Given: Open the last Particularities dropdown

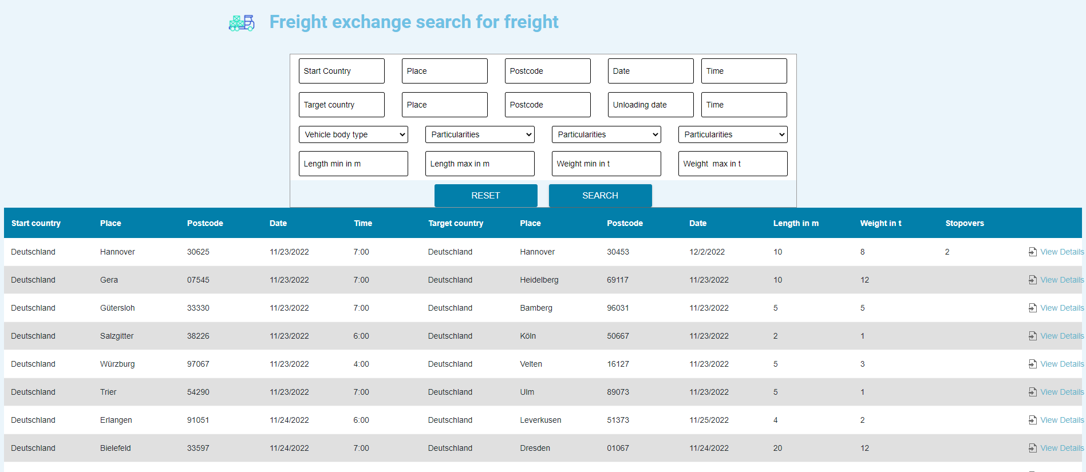Looking at the screenshot, I should point(733,134).
